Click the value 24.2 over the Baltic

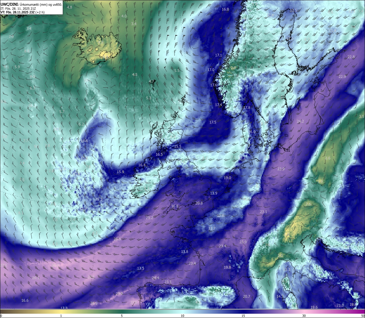tap(300, 121)
